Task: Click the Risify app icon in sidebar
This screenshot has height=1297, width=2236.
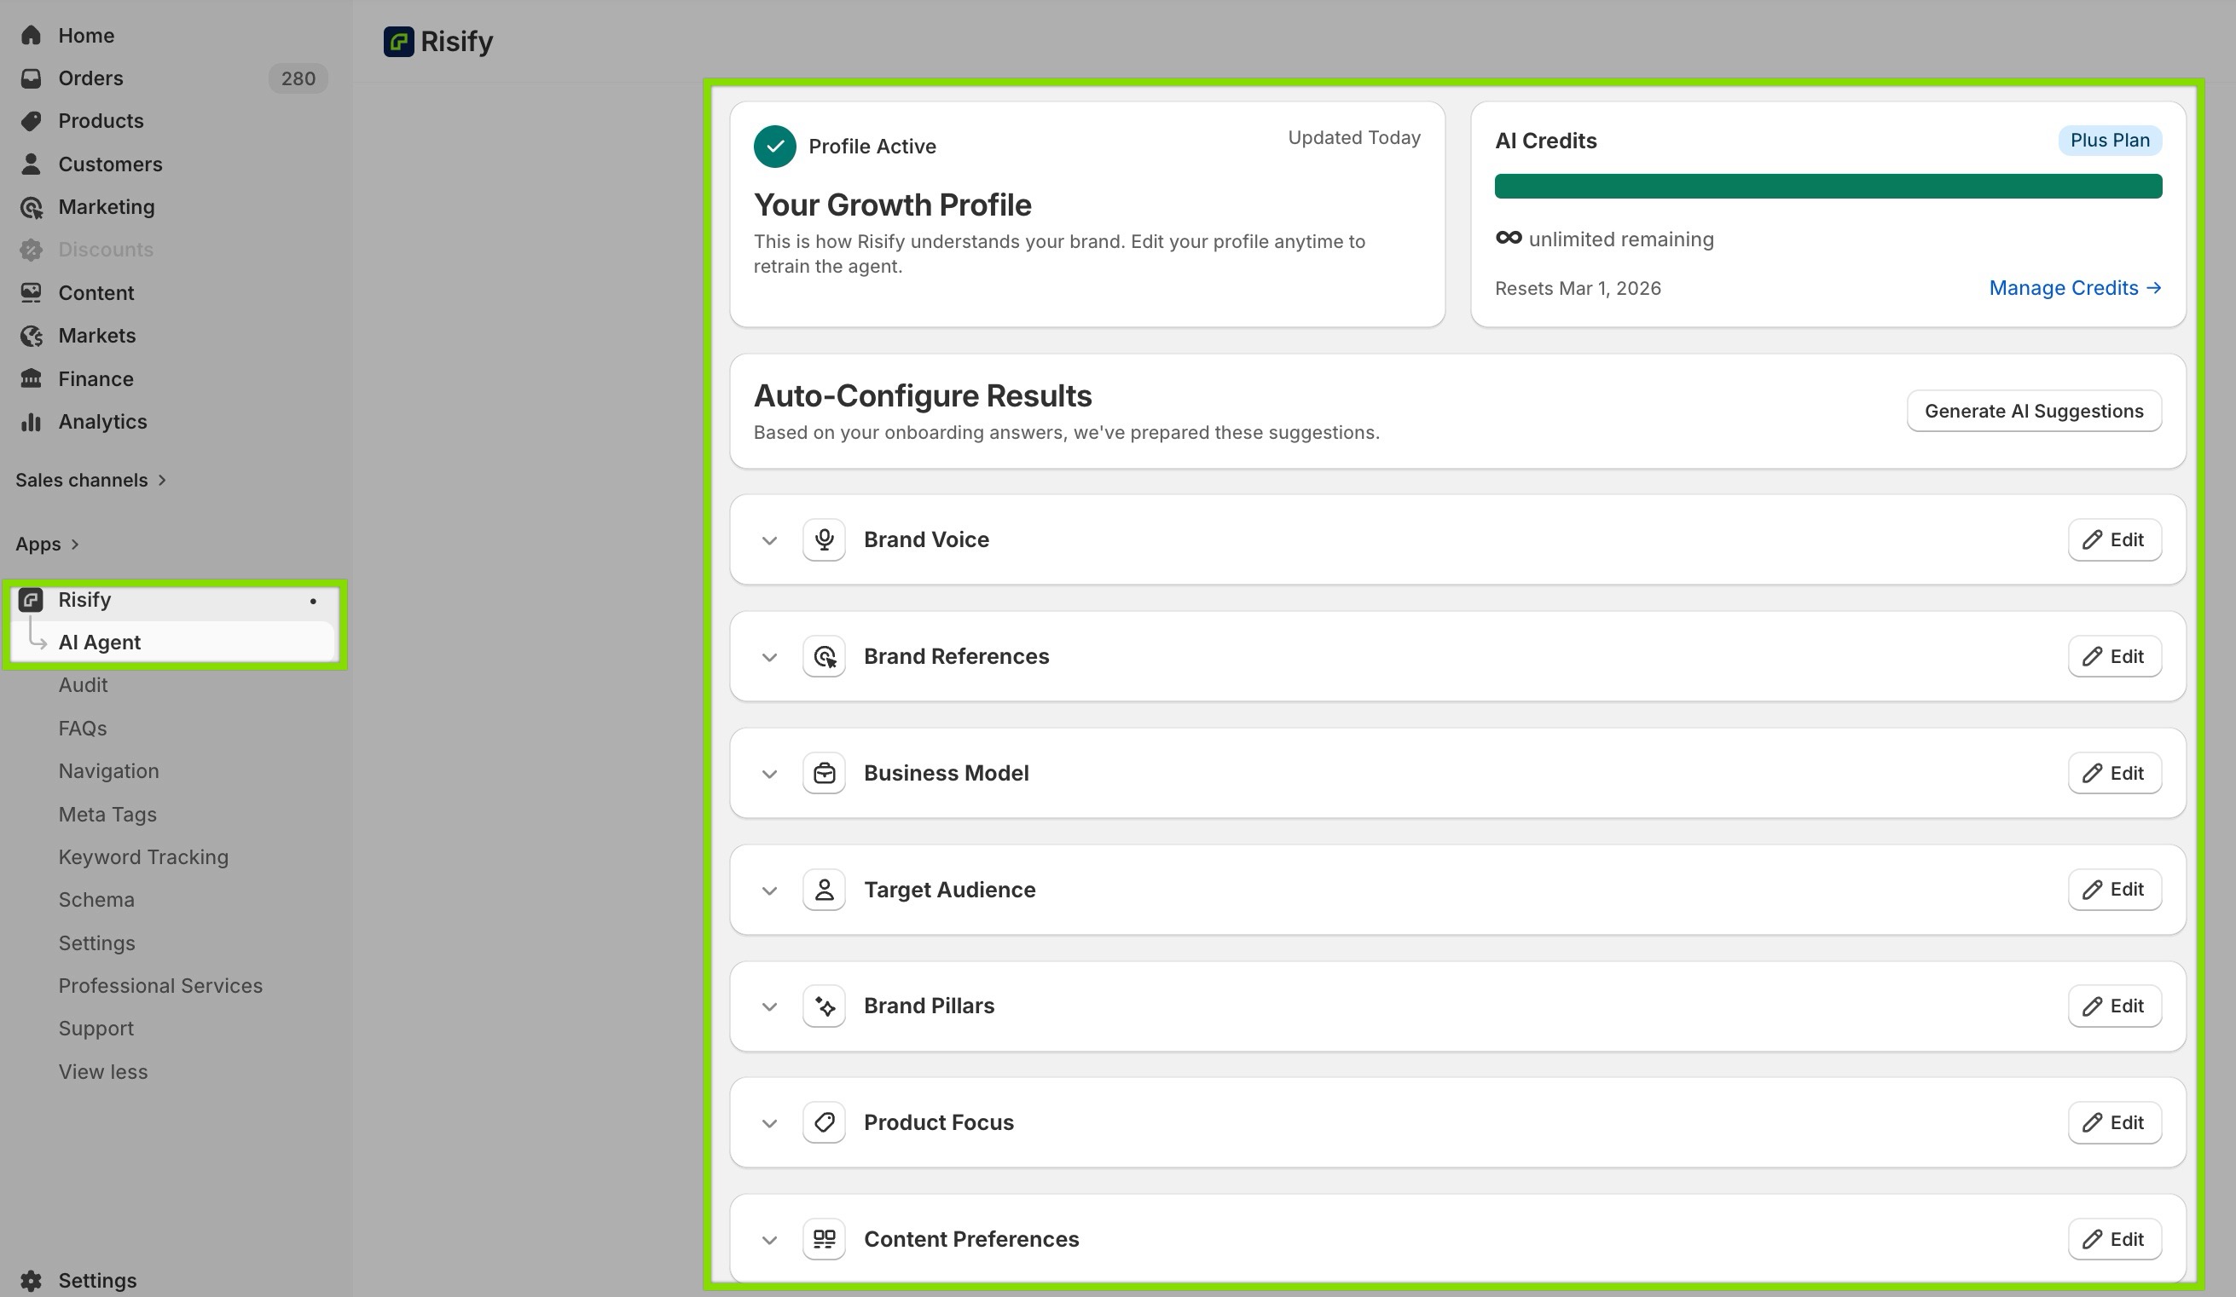Action: pyautogui.click(x=31, y=600)
